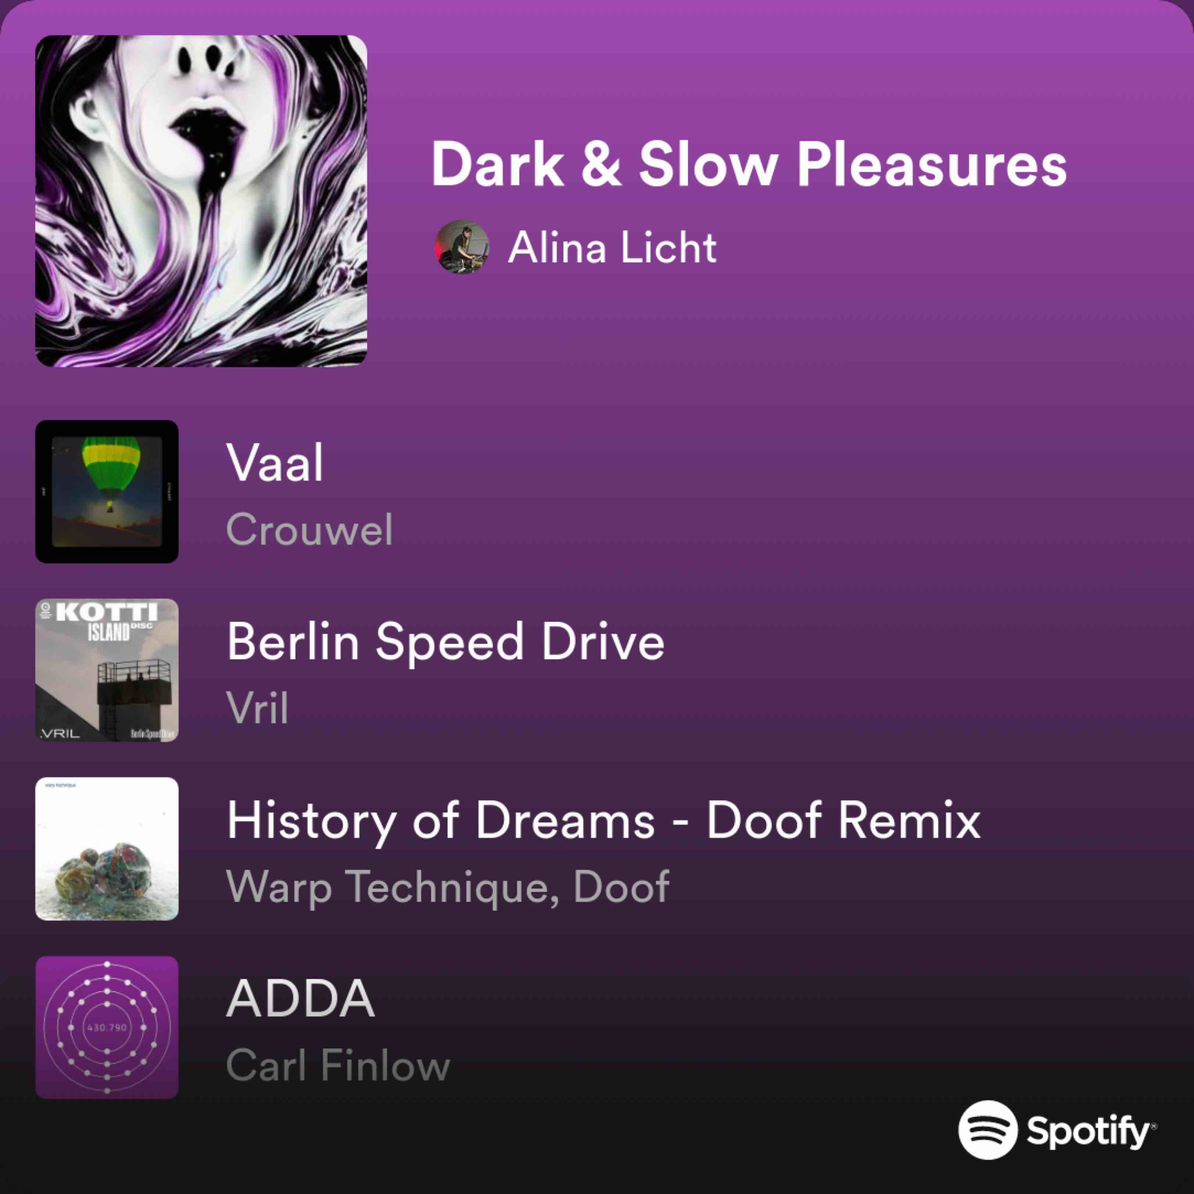The width and height of the screenshot is (1194, 1194).
Task: Click Alina Licht's round profile avatar
Action: click(462, 247)
